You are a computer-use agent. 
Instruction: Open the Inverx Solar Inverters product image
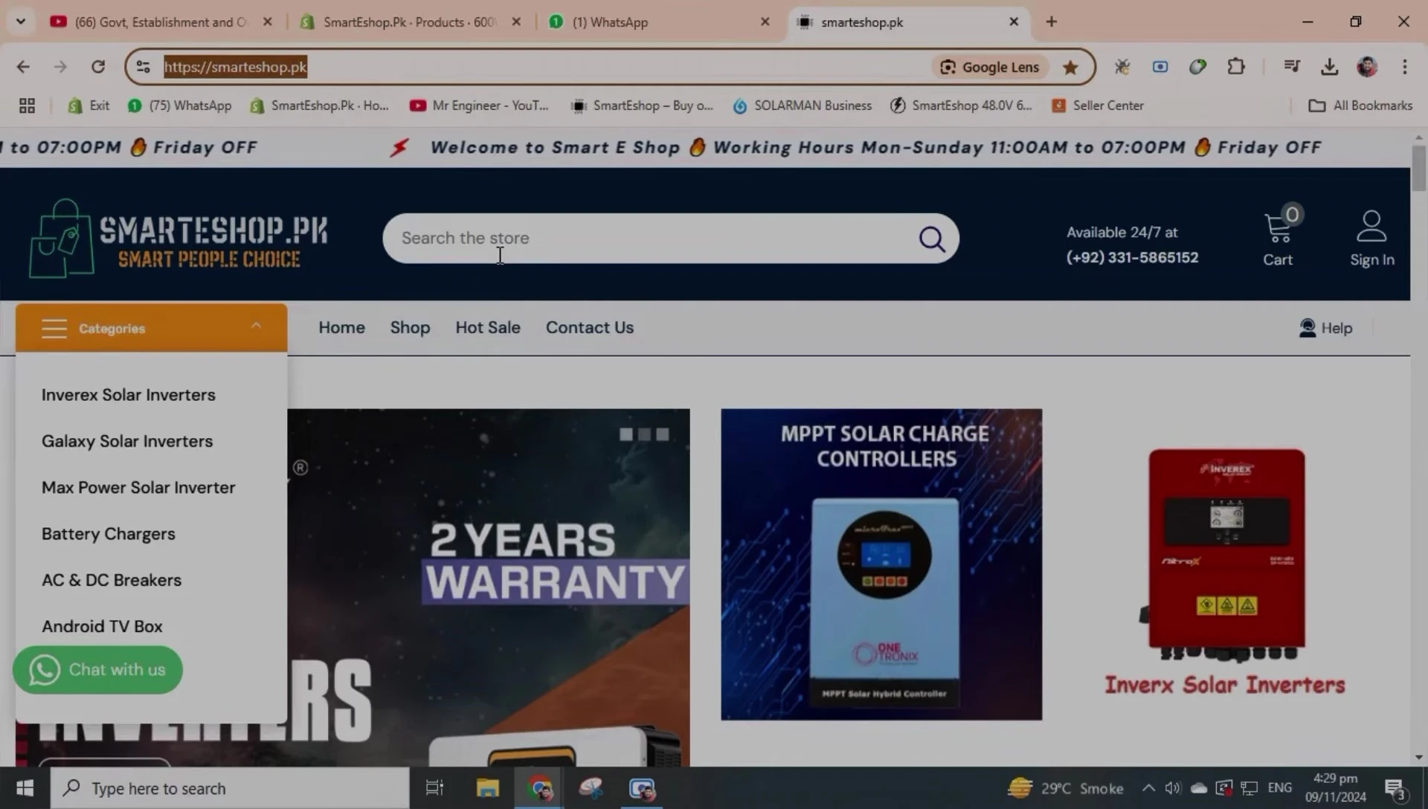(x=1226, y=555)
